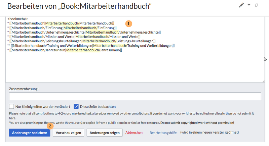The height and width of the screenshot is (146, 269).
Task: Click the orange step marker 1
Action: [128, 23]
